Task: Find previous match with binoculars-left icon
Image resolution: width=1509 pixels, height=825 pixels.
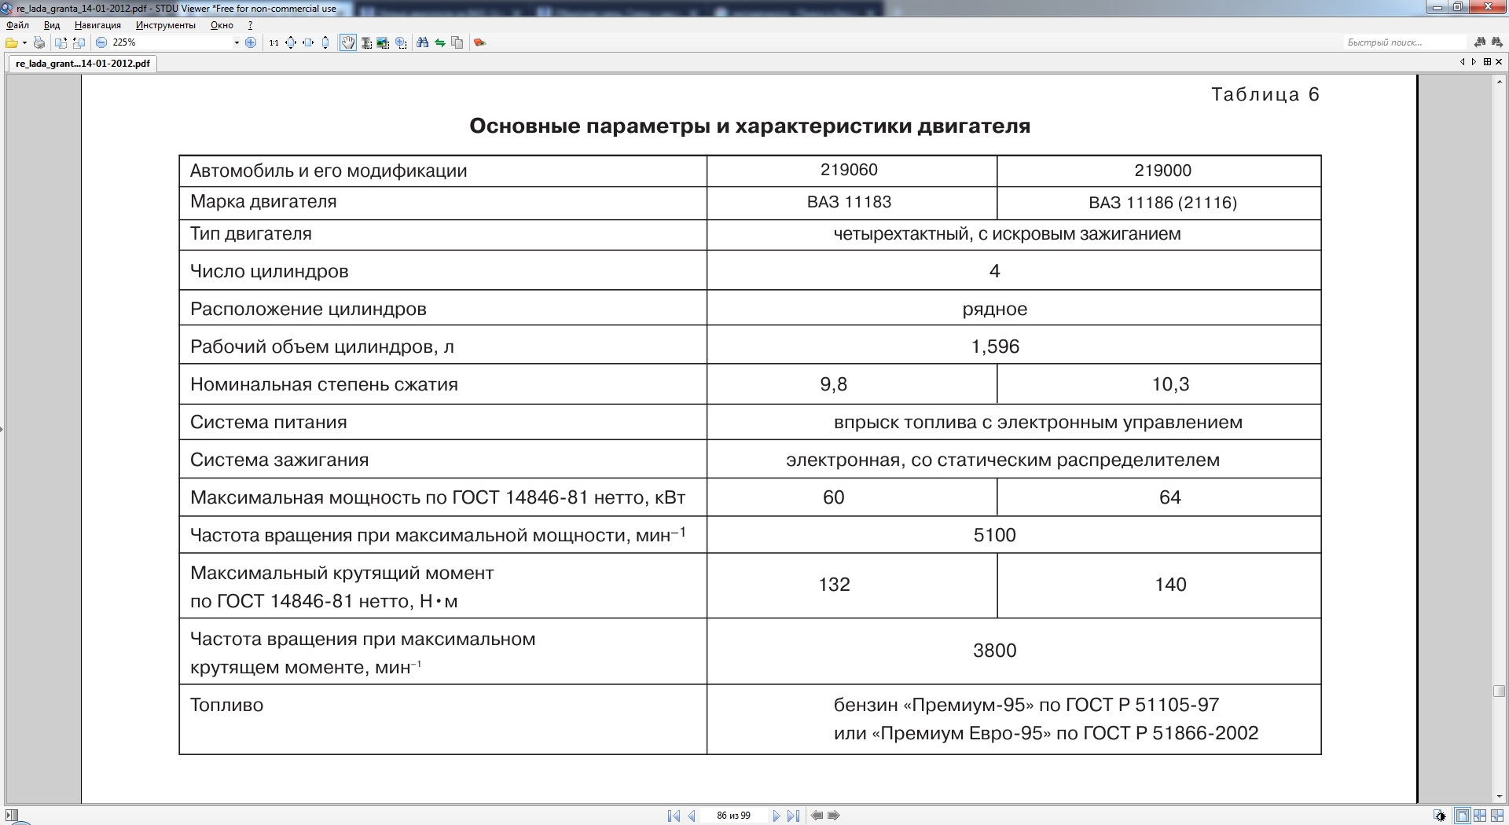Action: (1480, 42)
